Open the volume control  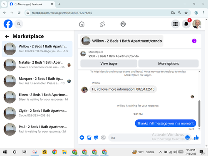pyautogui.click(x=175, y=152)
